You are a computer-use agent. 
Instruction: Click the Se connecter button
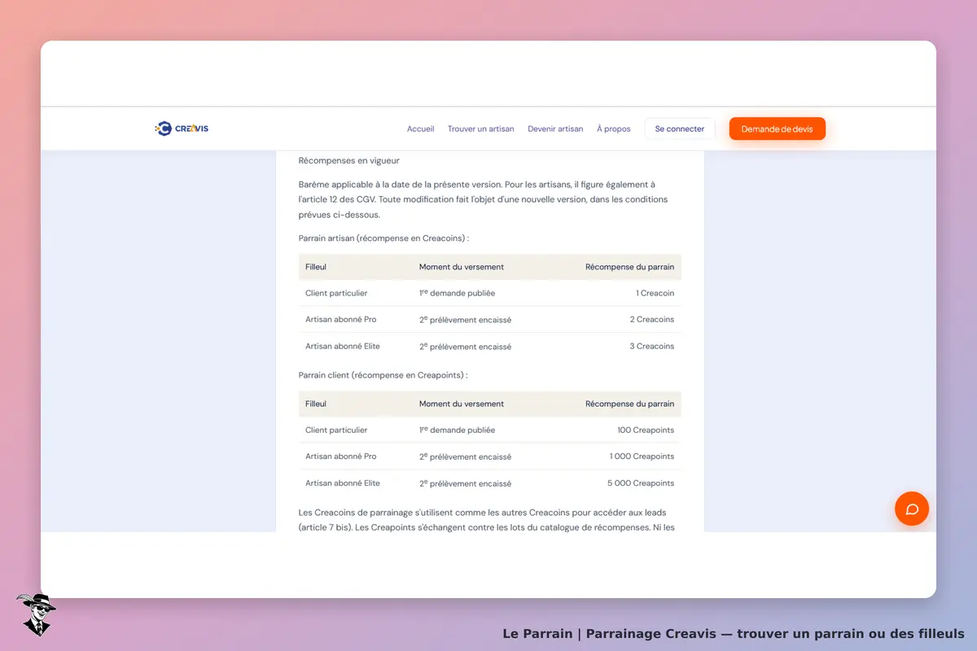point(680,129)
